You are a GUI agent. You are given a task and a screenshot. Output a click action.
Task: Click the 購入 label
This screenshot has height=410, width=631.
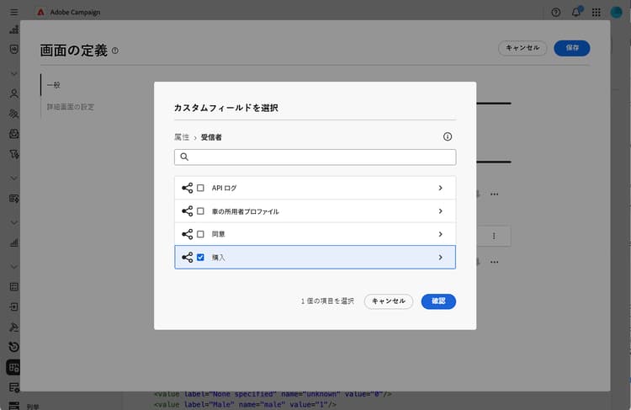218,258
